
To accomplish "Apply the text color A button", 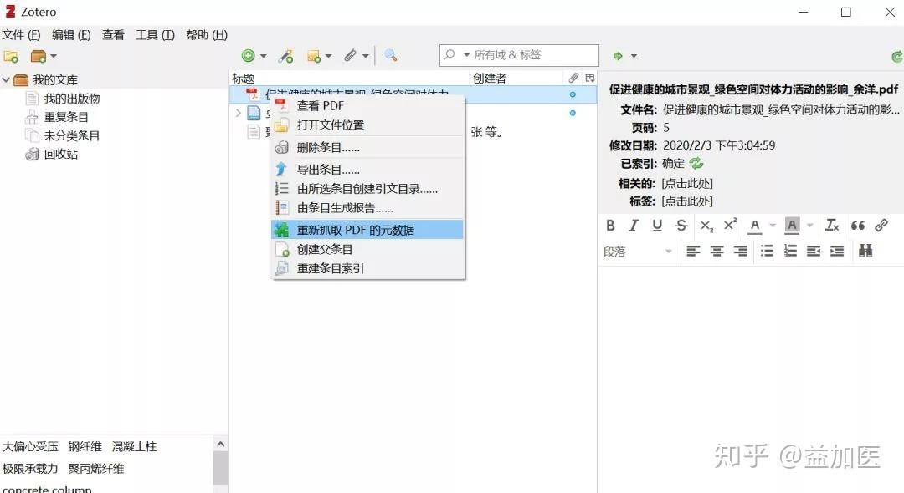I will [755, 226].
